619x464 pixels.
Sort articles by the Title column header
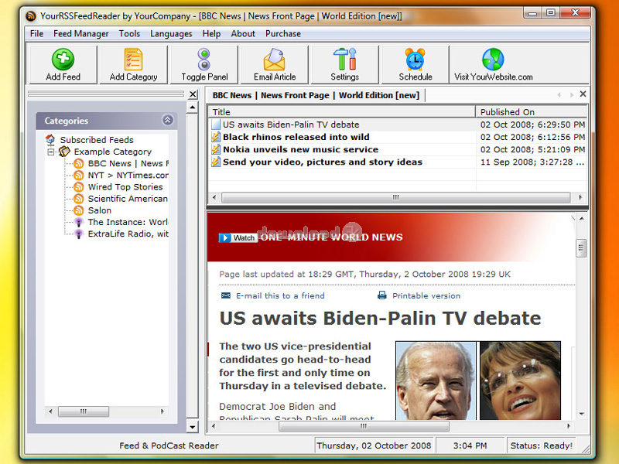pos(341,112)
